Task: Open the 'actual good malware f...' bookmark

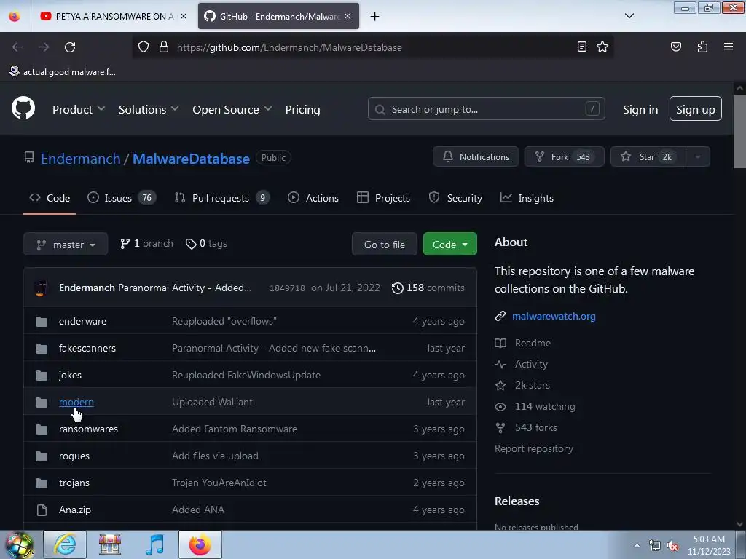Action: pos(63,72)
